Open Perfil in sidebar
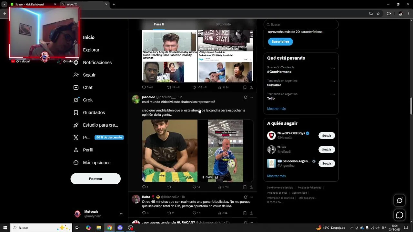 tap(83, 150)
